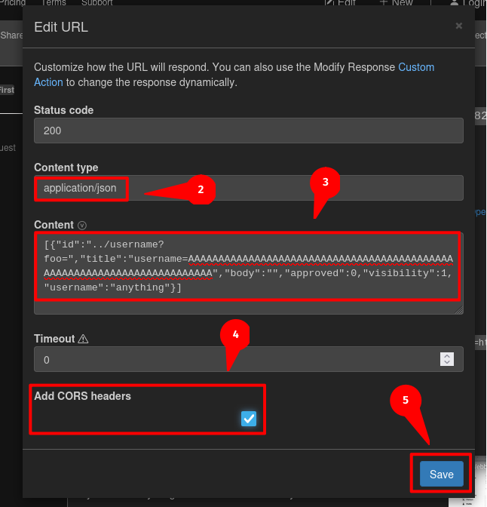
Task: Increase the Timeout with the up arrow
Action: pos(447,355)
